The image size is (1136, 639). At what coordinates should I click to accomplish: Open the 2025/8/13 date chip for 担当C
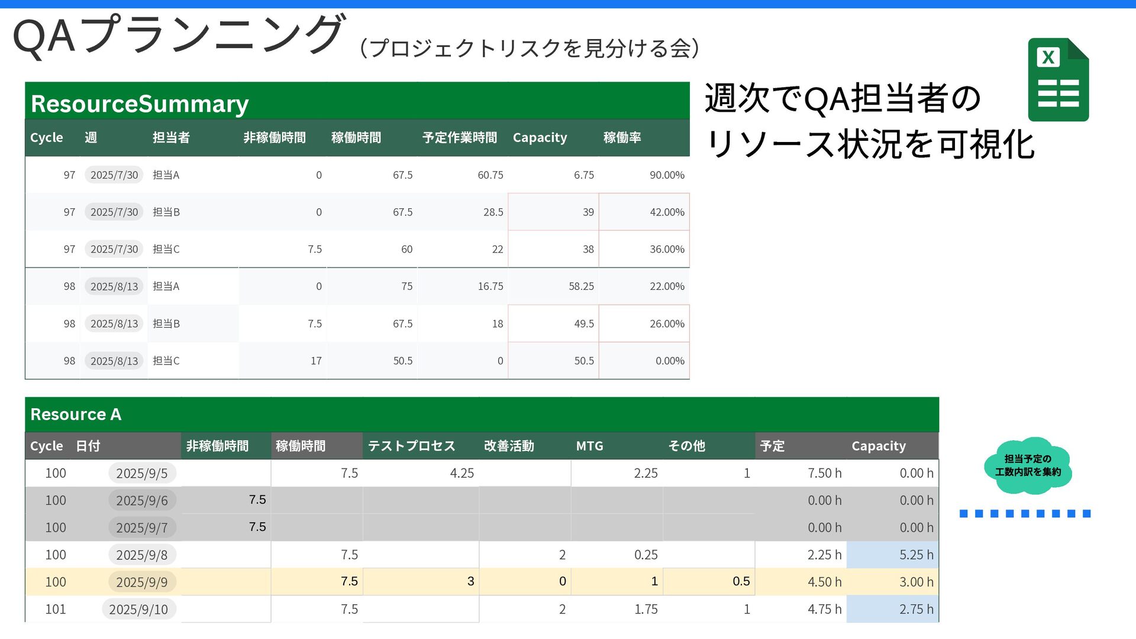114,361
